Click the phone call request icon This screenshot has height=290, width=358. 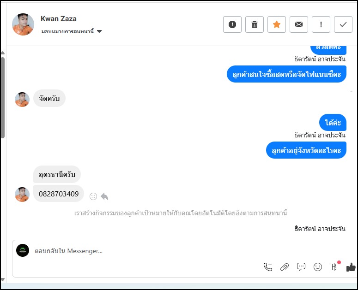tap(268, 266)
